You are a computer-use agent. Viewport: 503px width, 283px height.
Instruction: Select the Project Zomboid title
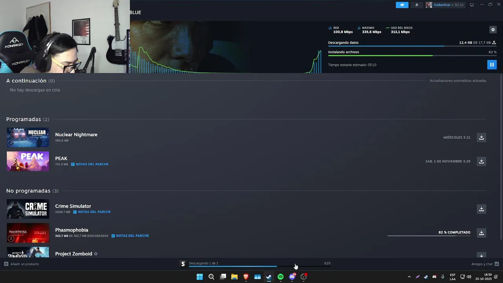[x=73, y=254]
